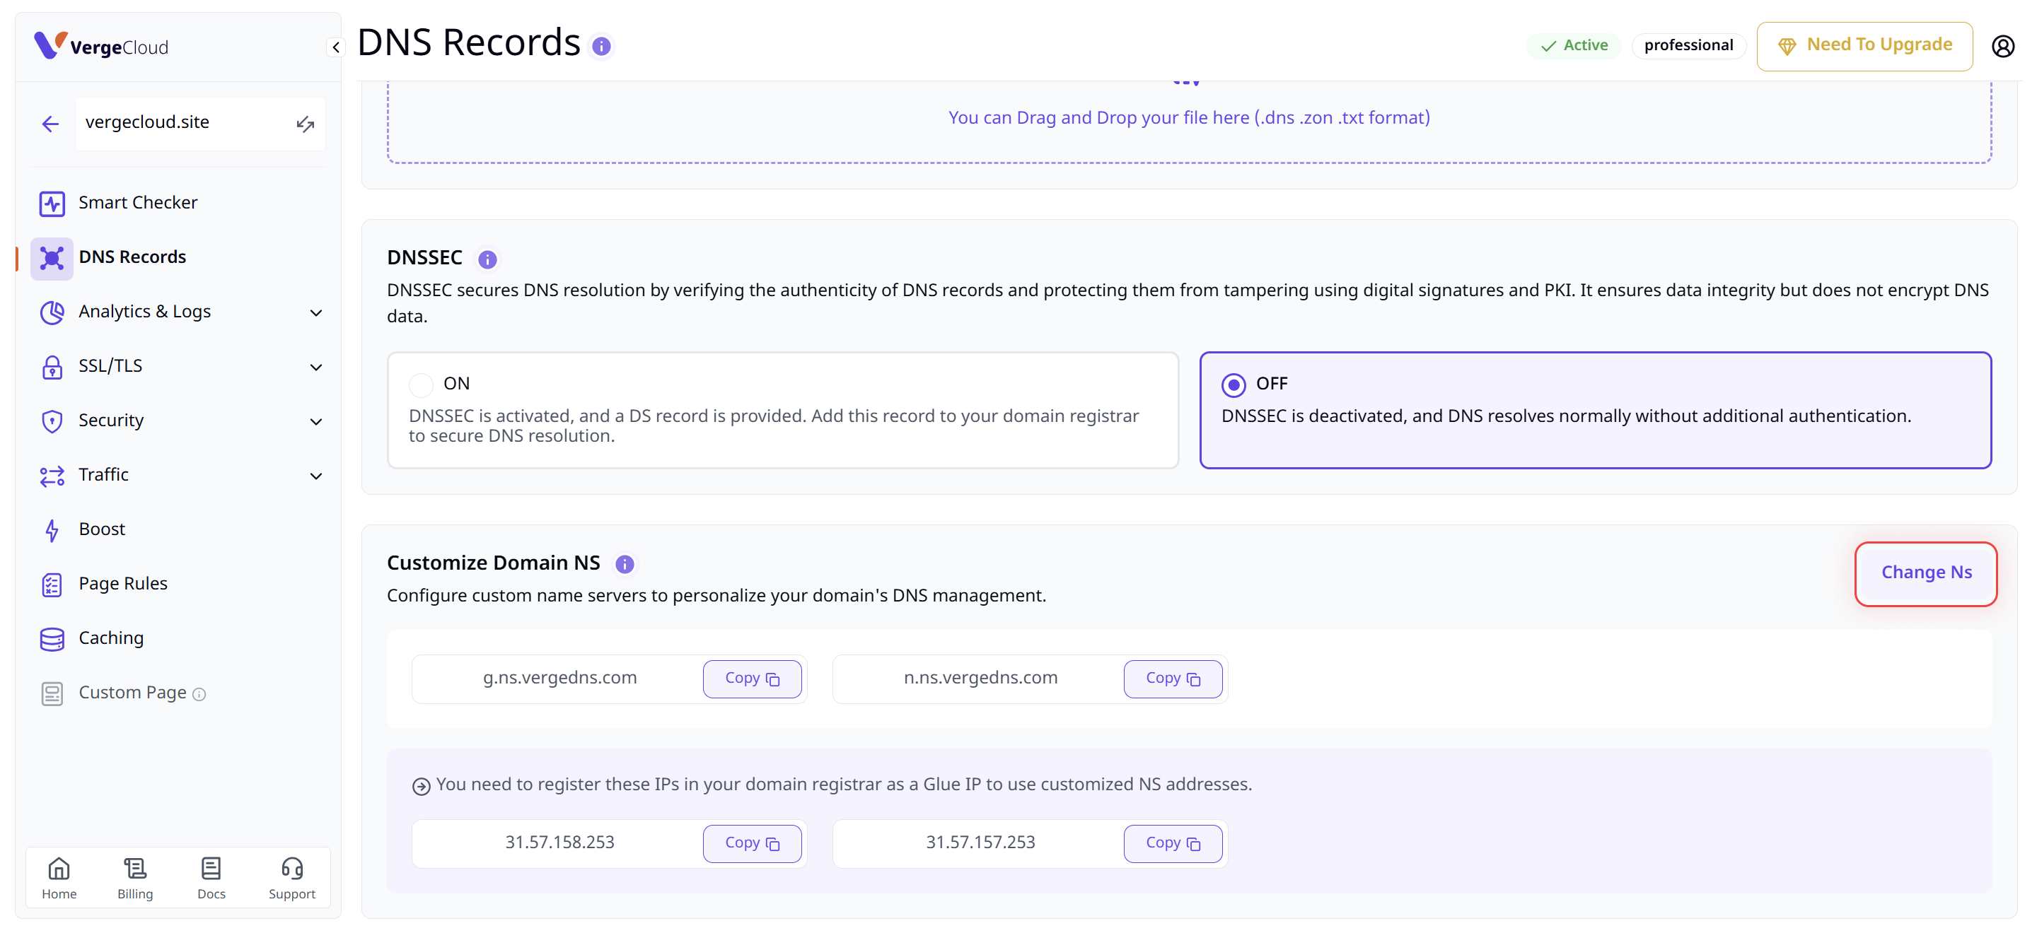Open Support from the headset icon
2037x933 pixels.
(x=292, y=877)
